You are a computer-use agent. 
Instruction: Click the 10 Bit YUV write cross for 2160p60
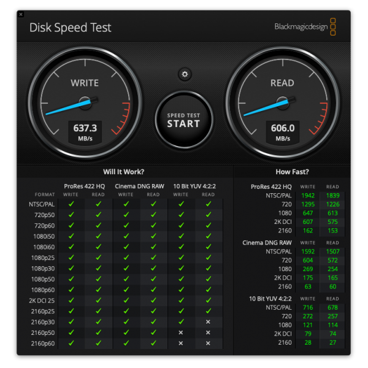click(x=180, y=343)
